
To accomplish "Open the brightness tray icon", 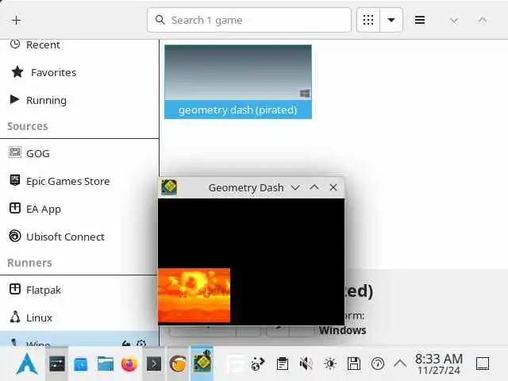I will point(330,364).
